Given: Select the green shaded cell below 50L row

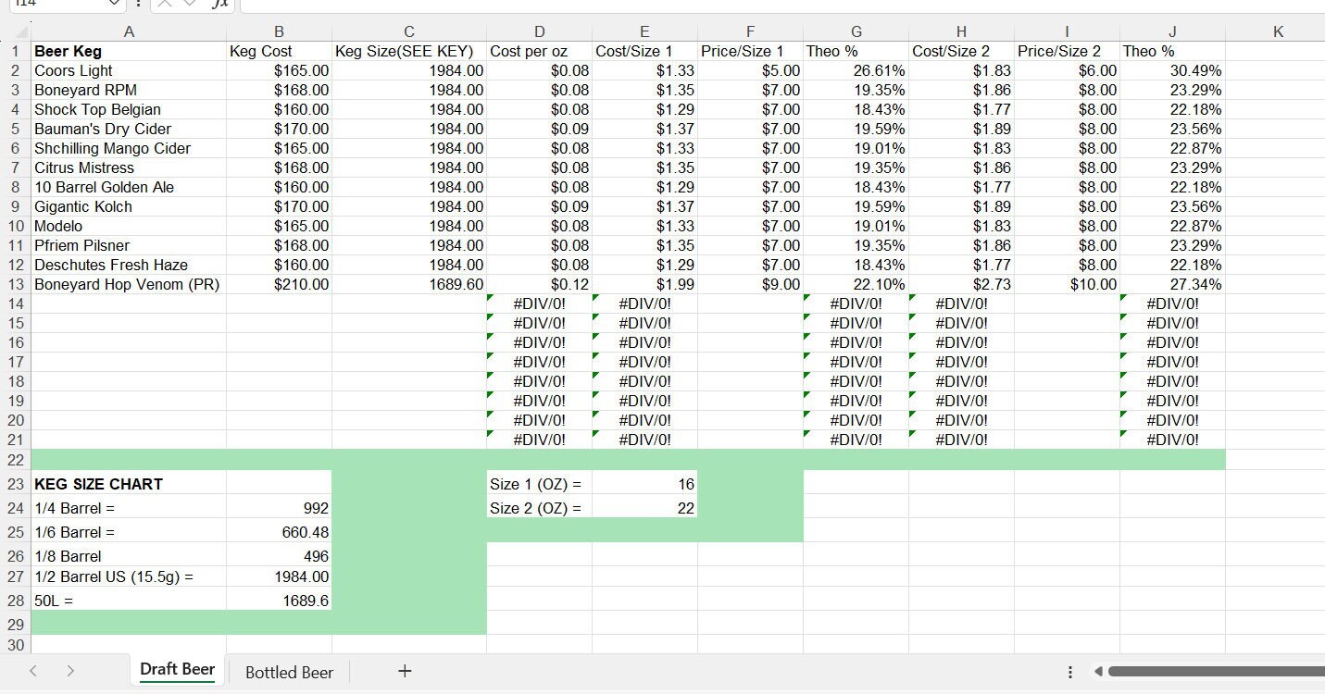Looking at the screenshot, I should point(130,625).
